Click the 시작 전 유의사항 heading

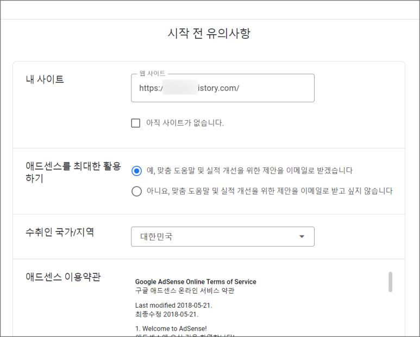point(209,34)
